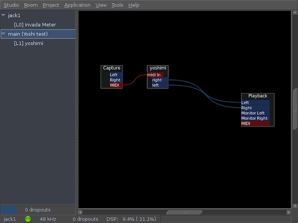Image resolution: width=298 pixels, height=223 pixels.
Task: Open the Studio menu
Action: [11, 5]
